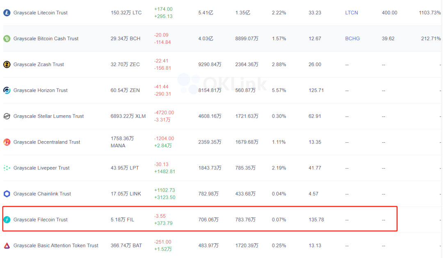
Task: Click the Zcash coin icon
Action: tap(7, 64)
